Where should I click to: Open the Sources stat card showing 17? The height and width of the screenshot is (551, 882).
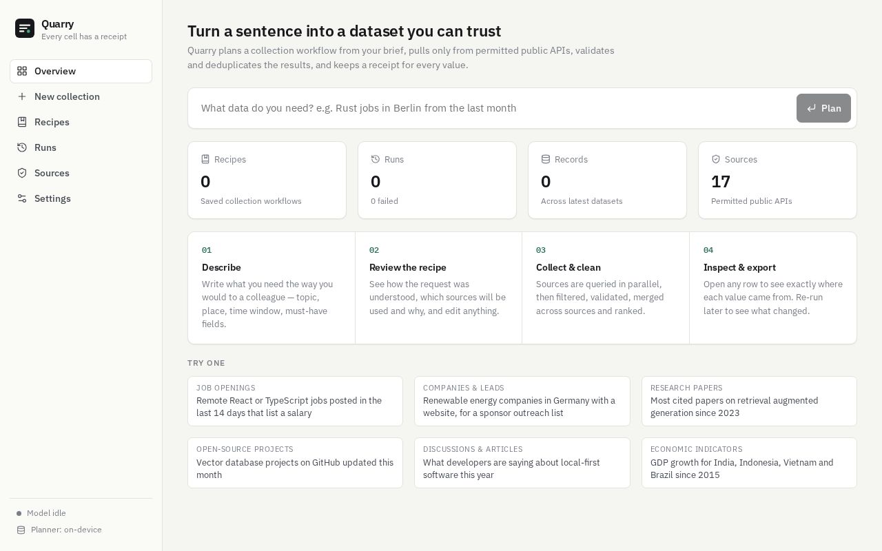click(777, 180)
